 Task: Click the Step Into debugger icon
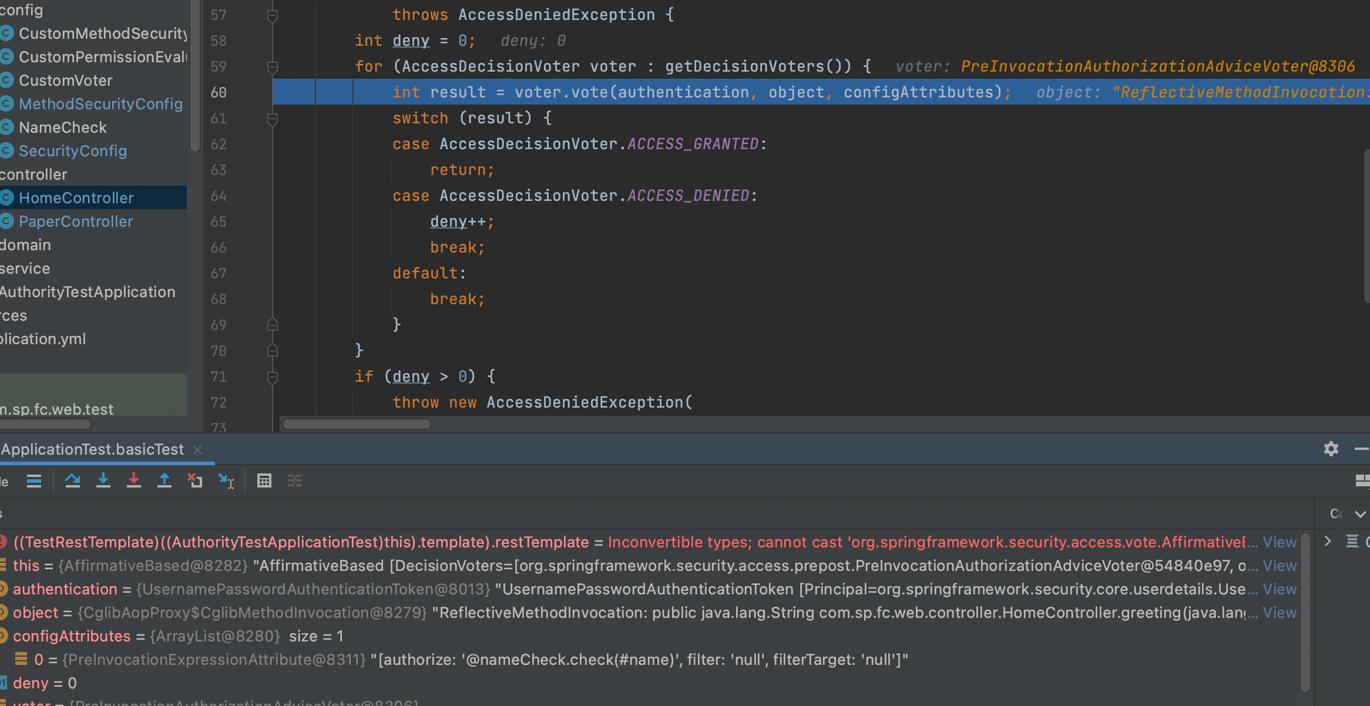pyautogui.click(x=103, y=481)
